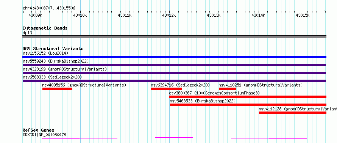This screenshot has width=337, height=143.
Task: Open the esv3600367 (1000GenomesConsortiumPhase3) label
Action: pos(214,93)
